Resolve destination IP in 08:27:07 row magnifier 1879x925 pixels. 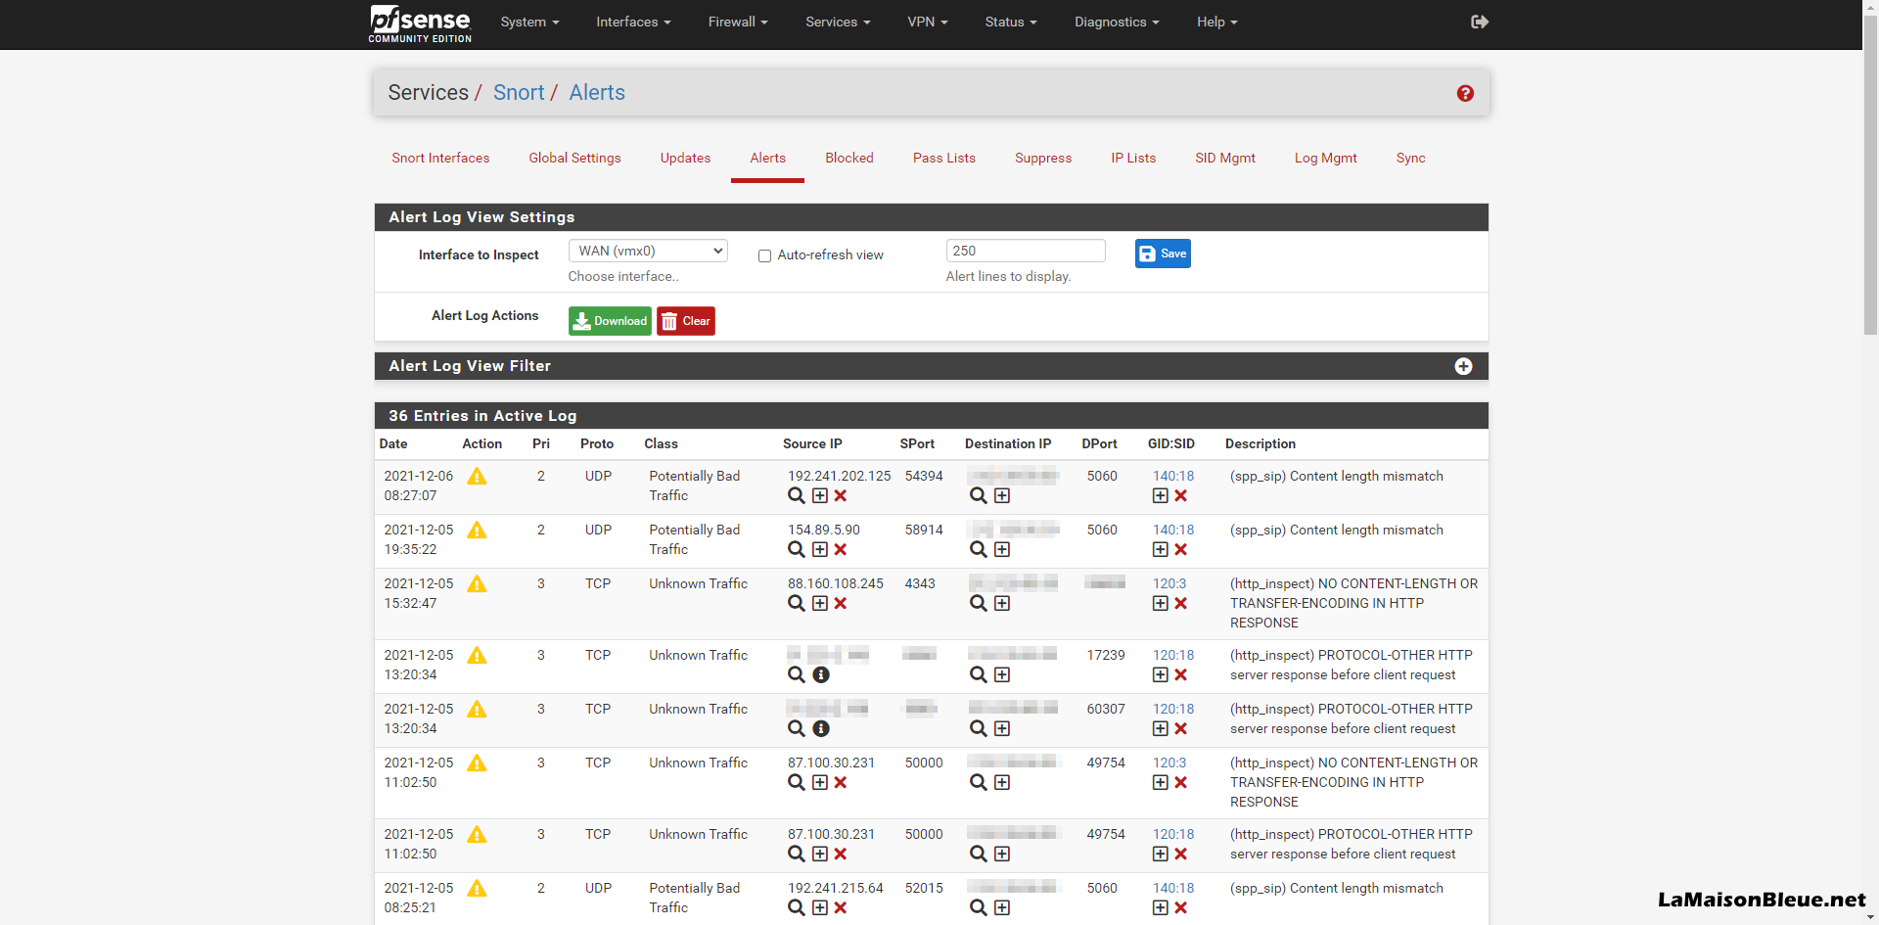[979, 495]
